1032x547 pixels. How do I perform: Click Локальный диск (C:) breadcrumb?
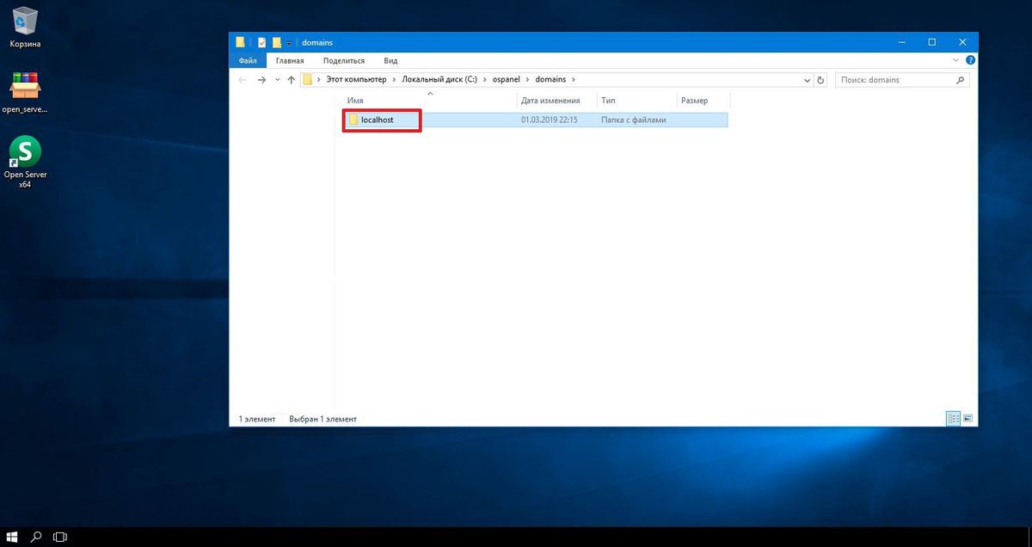click(x=439, y=80)
